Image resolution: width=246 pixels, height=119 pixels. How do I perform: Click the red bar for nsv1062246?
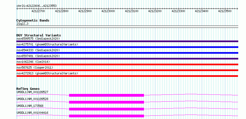[127, 64]
